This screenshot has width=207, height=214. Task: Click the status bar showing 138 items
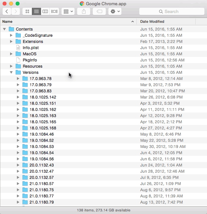(103, 210)
